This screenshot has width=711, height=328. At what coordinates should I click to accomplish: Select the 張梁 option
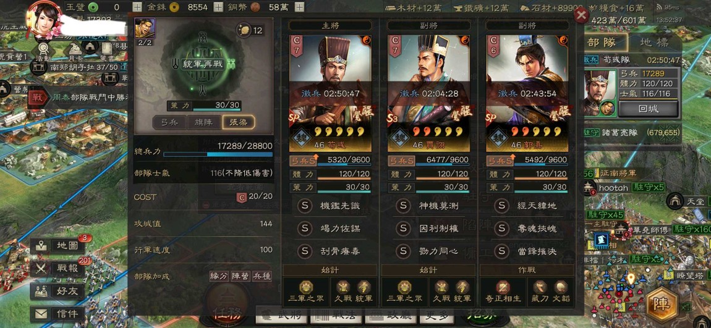(x=239, y=122)
